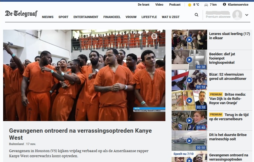Image resolution: width=254 pixels, height=162 pixels.
Task: Click the 01:14 duration label
Action: [x=201, y=87]
